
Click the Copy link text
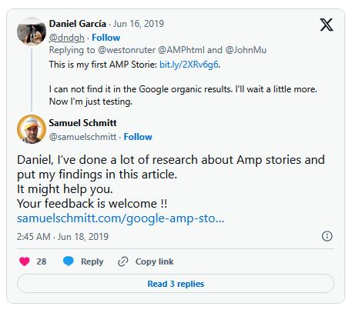pos(154,261)
